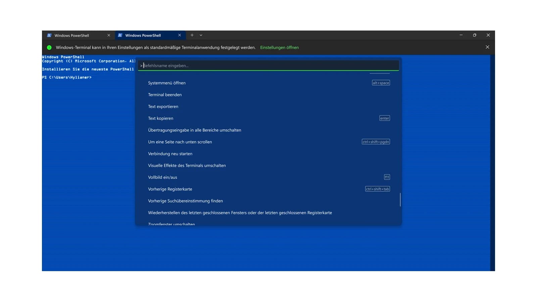Click the 'f11' shortcut badge

(x=387, y=177)
